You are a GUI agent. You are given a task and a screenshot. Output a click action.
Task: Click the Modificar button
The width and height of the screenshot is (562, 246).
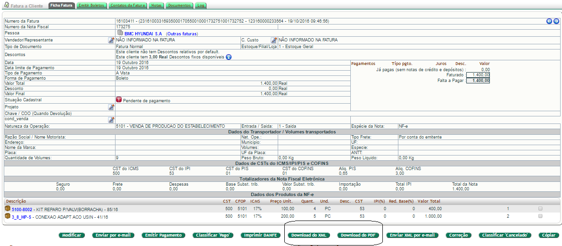click(72, 235)
